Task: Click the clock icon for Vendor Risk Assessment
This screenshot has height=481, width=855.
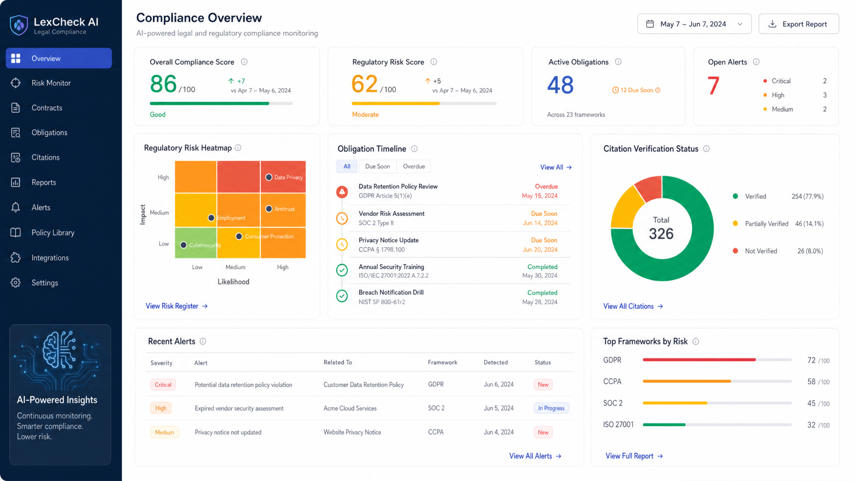Action: (x=342, y=218)
